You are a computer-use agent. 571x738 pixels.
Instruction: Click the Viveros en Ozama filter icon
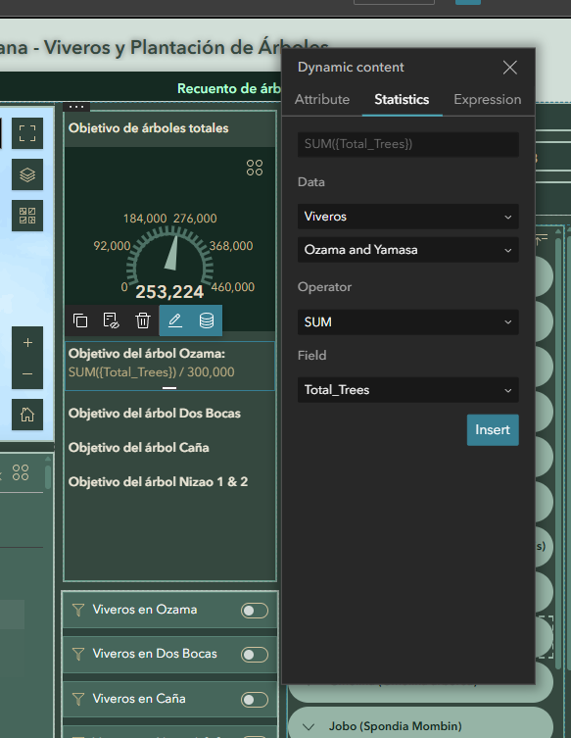click(x=78, y=610)
